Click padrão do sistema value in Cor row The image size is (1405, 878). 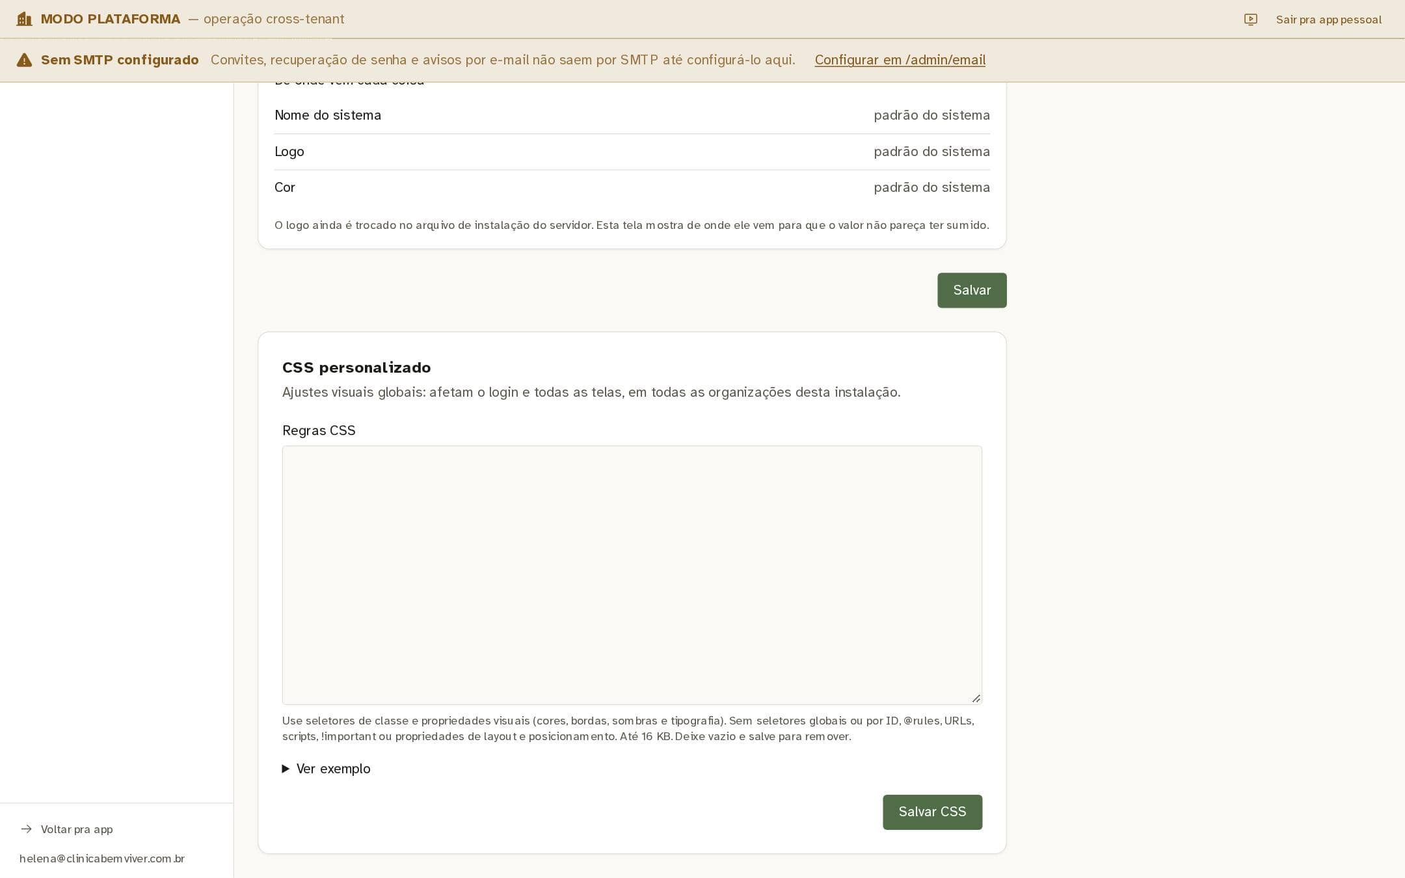tap(931, 187)
